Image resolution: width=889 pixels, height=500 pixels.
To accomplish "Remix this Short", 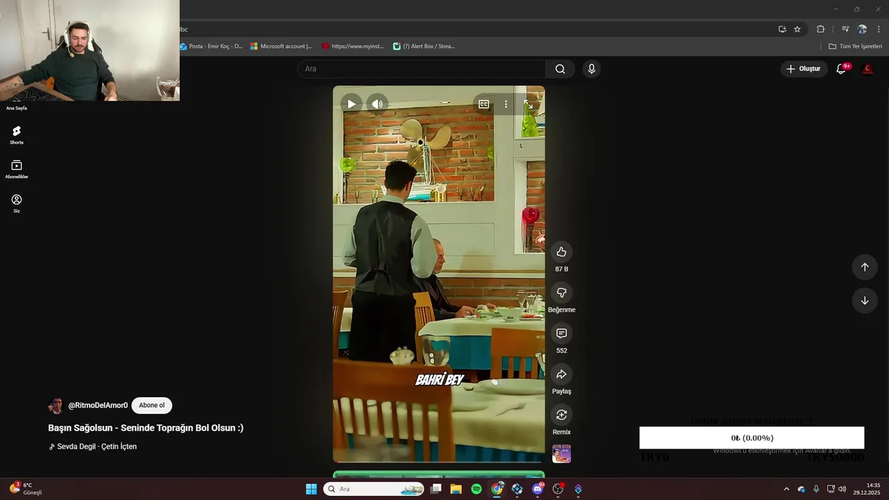I will tap(562, 415).
